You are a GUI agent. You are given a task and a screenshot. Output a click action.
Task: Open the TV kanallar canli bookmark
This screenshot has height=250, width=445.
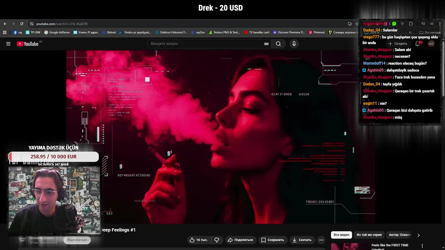257,32
